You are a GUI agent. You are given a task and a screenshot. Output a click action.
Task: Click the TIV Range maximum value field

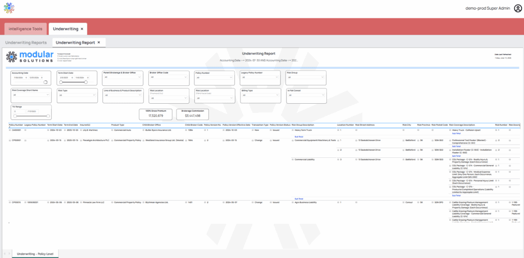[32, 111]
